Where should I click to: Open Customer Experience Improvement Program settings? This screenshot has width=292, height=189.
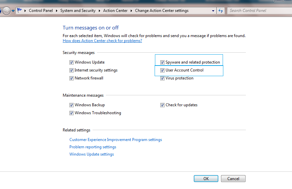point(116,140)
